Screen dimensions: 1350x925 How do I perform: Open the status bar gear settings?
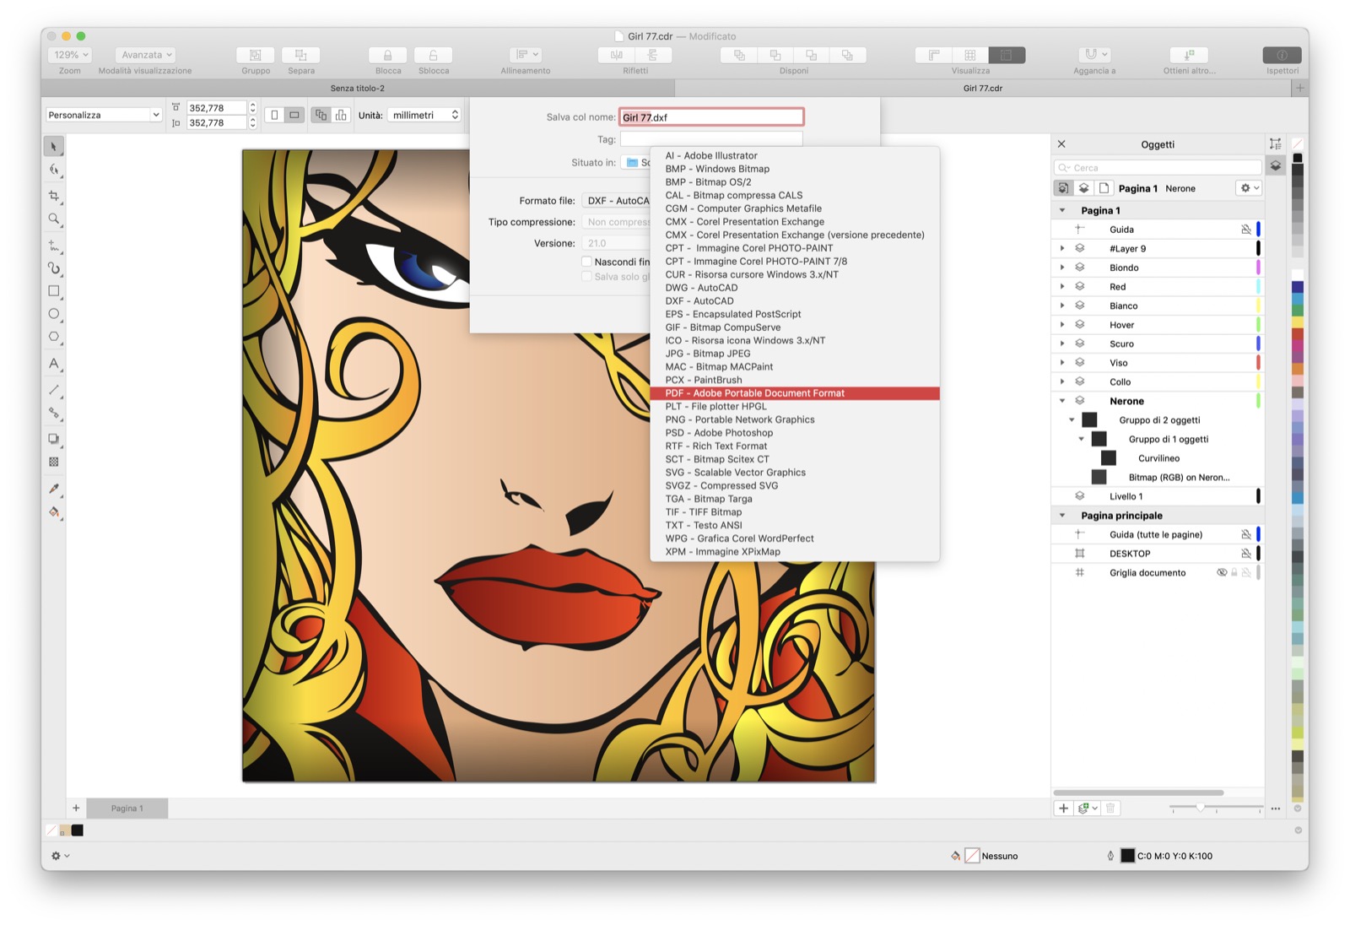coord(60,856)
